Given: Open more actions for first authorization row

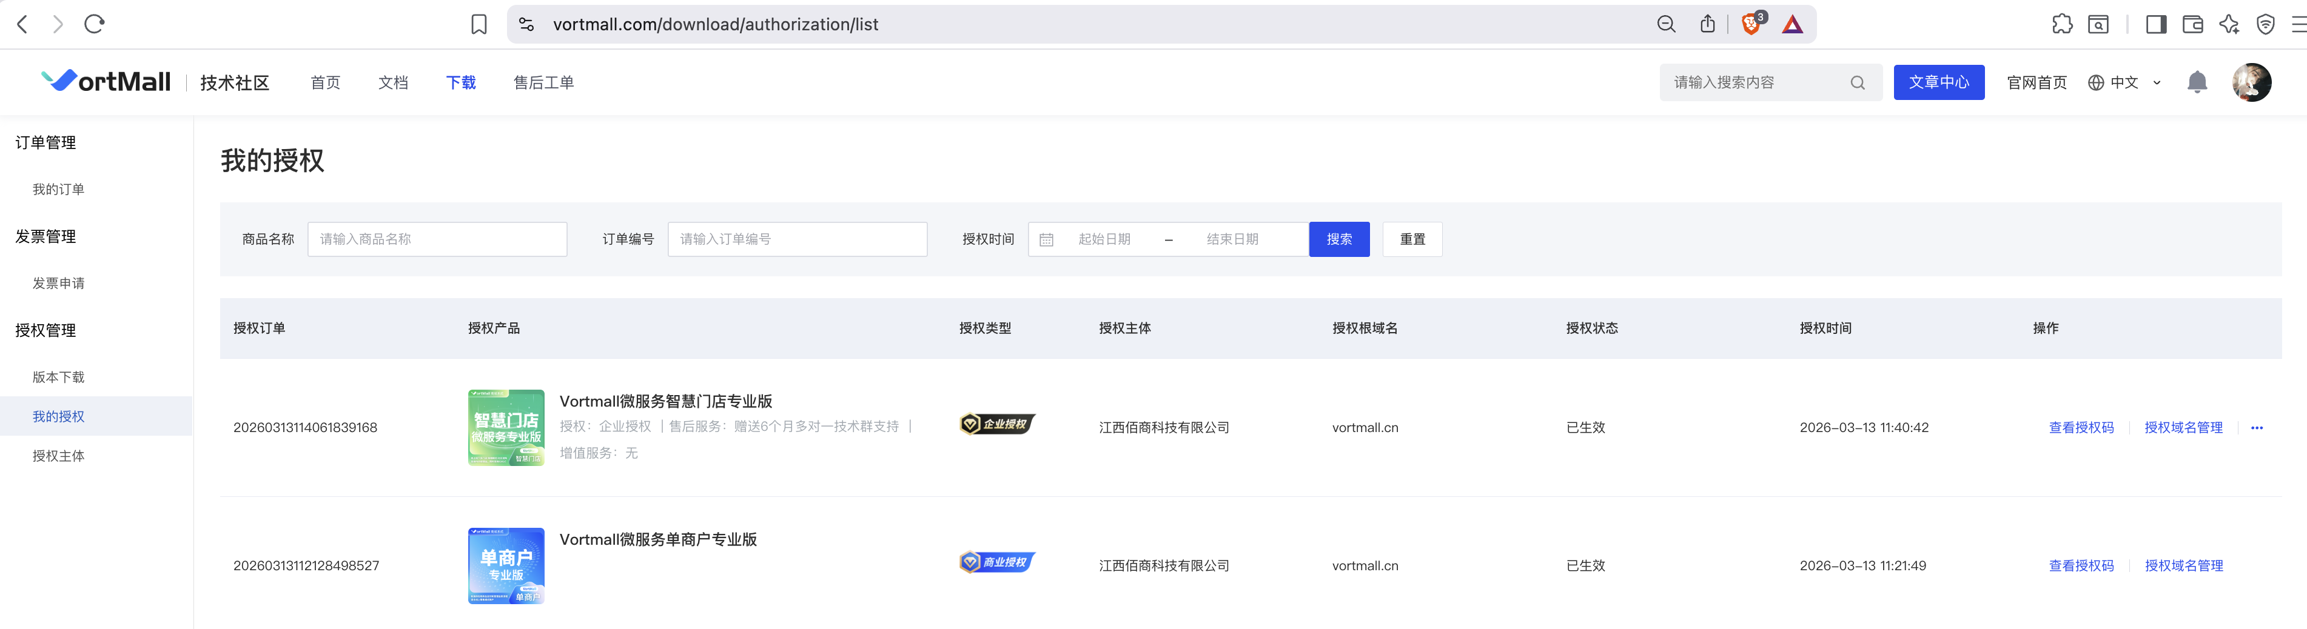Looking at the screenshot, I should click(2256, 428).
